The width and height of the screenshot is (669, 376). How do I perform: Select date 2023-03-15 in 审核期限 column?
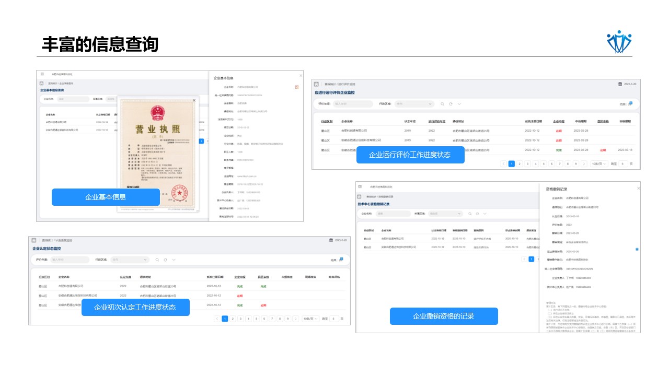tap(625, 150)
